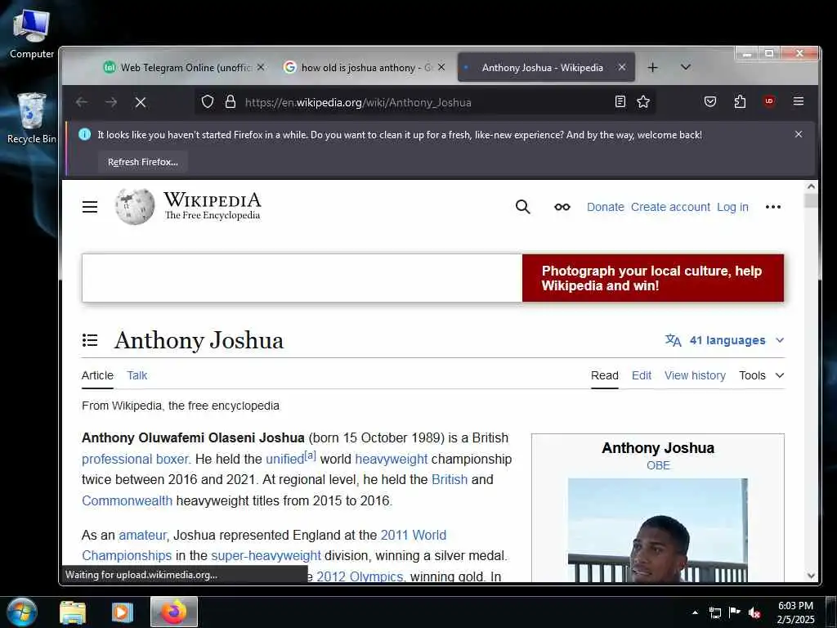Viewport: 837px width, 628px height.
Task: Open the personal tools ellipsis menu
Action: pyautogui.click(x=773, y=207)
